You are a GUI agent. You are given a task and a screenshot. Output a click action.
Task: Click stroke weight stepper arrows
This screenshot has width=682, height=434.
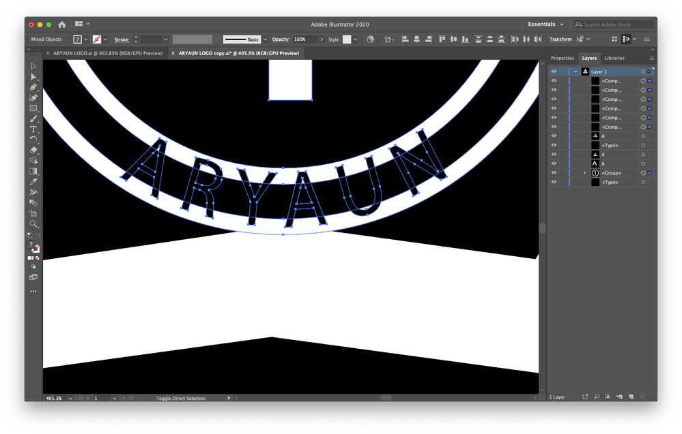tap(136, 40)
